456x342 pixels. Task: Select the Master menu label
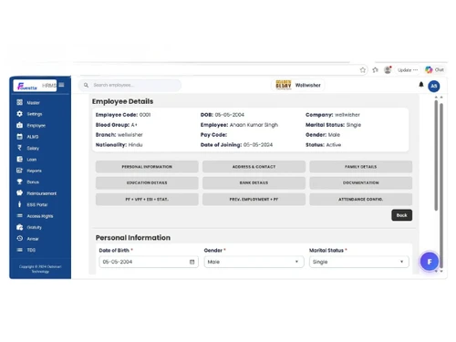33,103
